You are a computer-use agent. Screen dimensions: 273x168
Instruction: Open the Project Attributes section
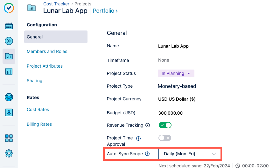tap(45, 66)
